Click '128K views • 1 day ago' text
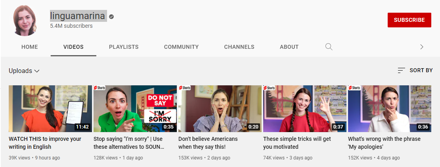440x167 pixels. [x=118, y=158]
